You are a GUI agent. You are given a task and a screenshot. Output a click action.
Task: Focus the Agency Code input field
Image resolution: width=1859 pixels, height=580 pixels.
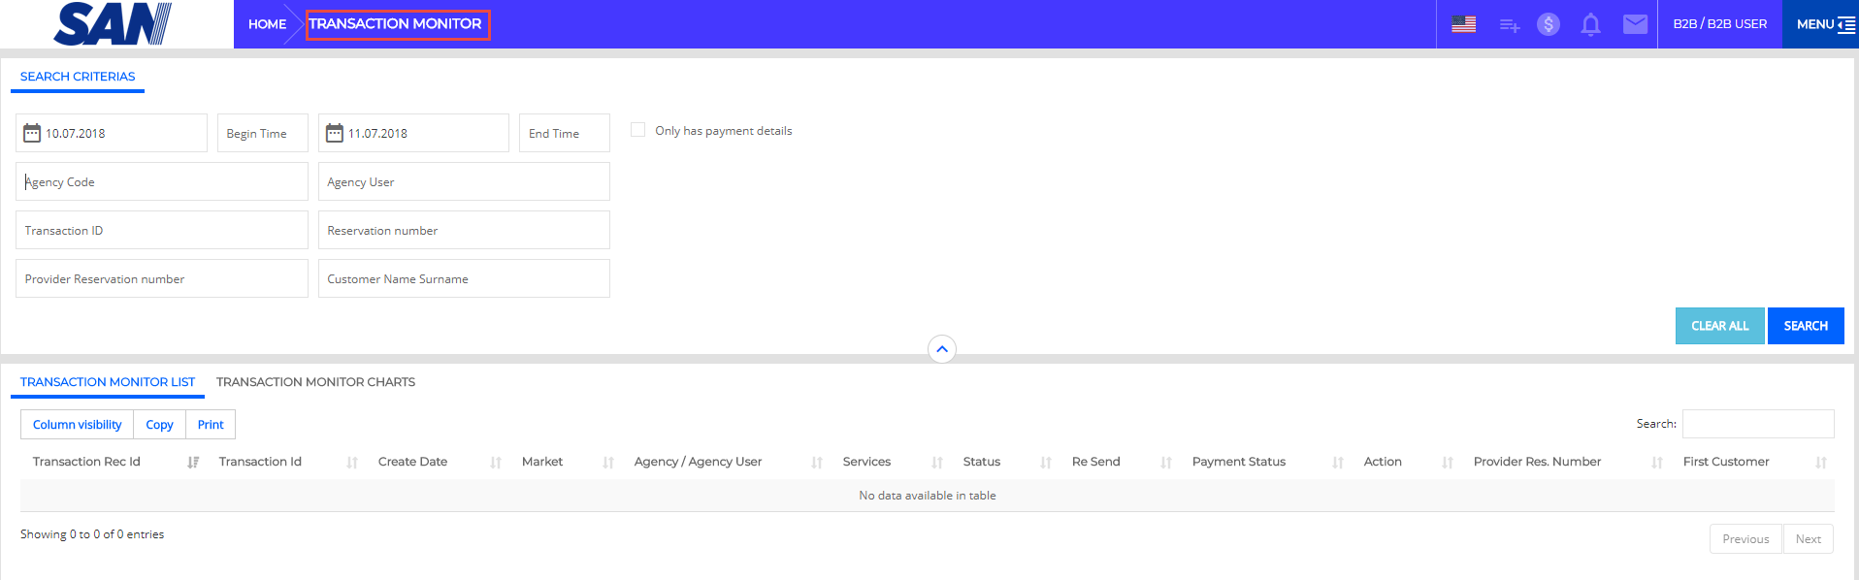[x=162, y=181]
